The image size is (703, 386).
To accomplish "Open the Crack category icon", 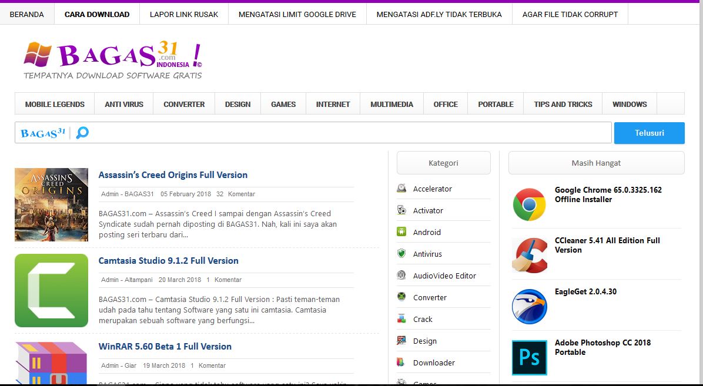I will pyautogui.click(x=401, y=319).
